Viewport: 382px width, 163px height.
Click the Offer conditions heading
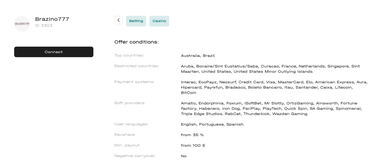[136, 42]
